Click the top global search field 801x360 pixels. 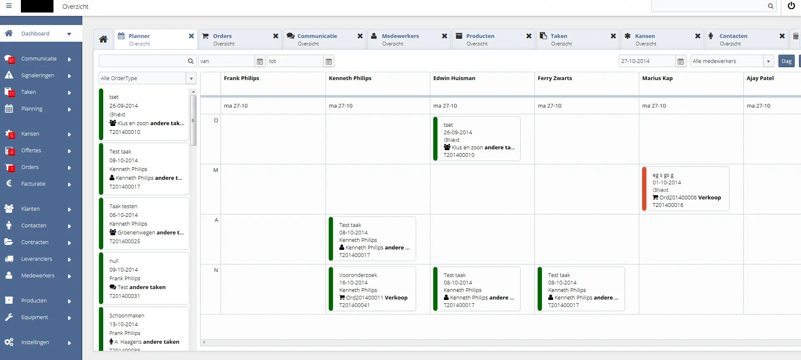click(709, 6)
